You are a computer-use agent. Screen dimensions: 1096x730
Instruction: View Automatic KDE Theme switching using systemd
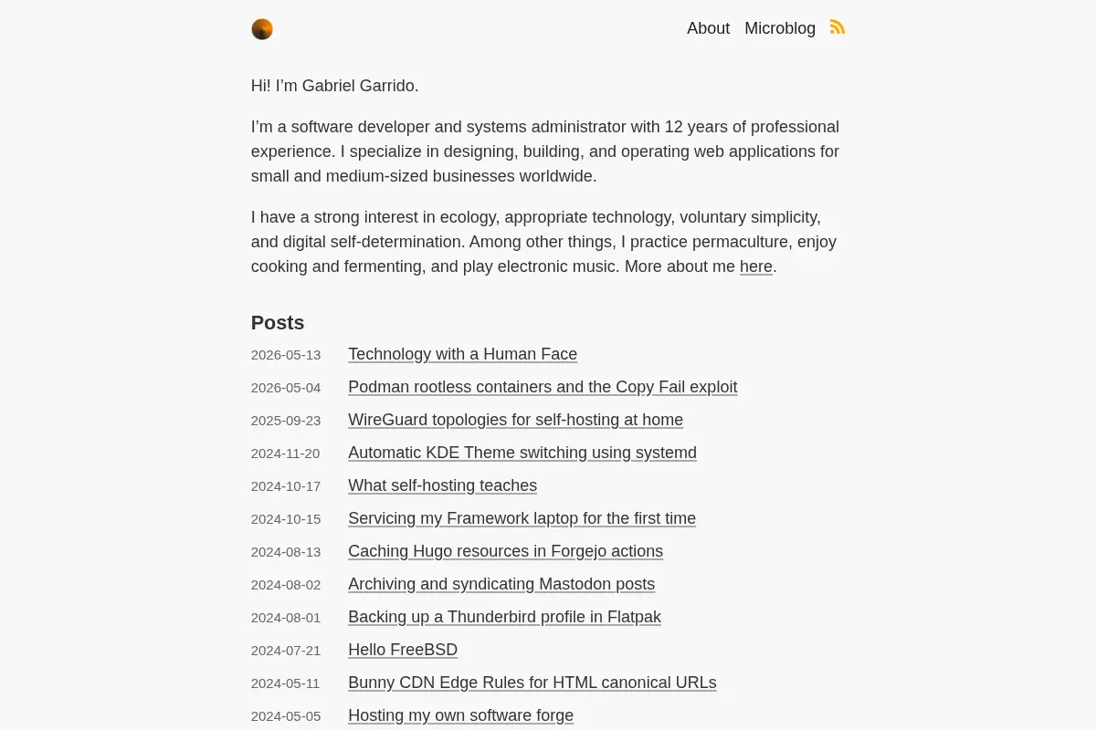point(522,453)
